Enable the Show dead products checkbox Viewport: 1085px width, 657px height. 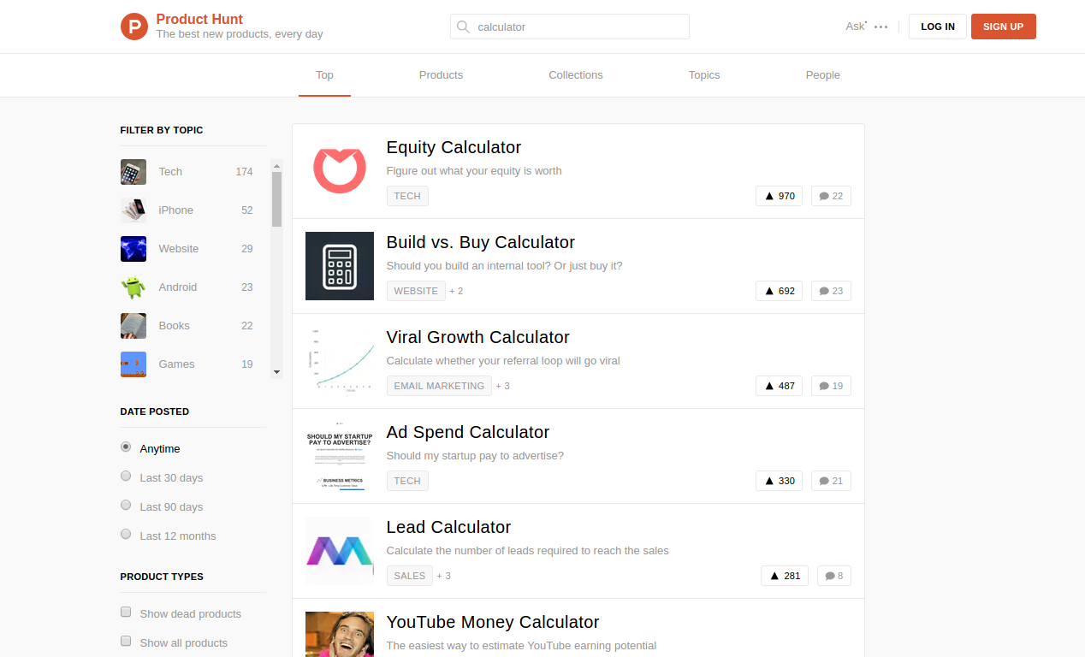126,613
